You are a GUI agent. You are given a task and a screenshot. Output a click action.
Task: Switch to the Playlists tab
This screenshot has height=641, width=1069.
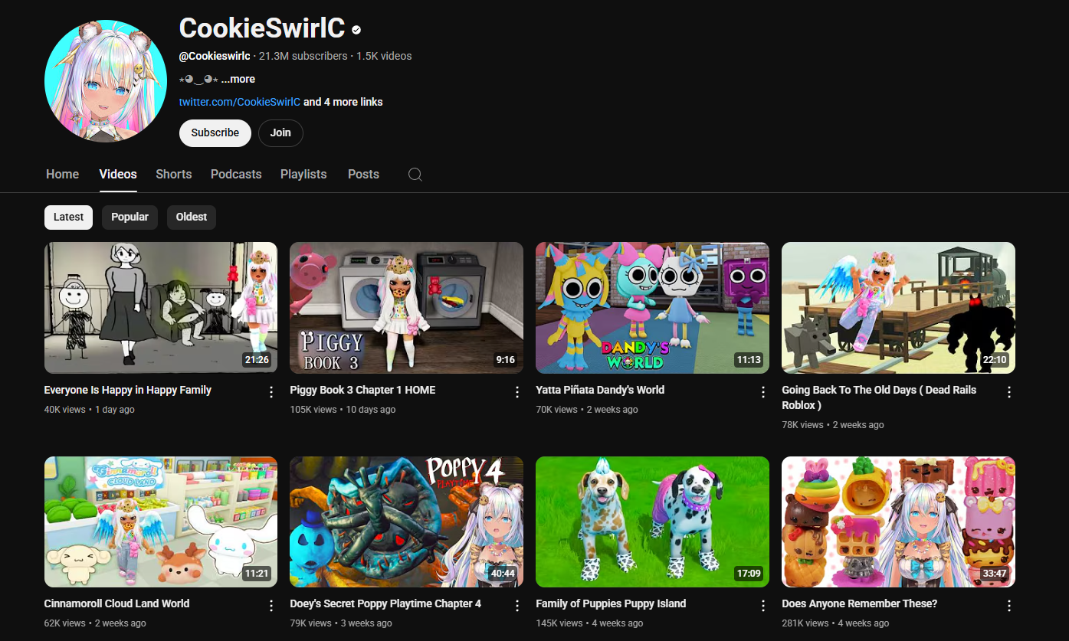tap(303, 175)
